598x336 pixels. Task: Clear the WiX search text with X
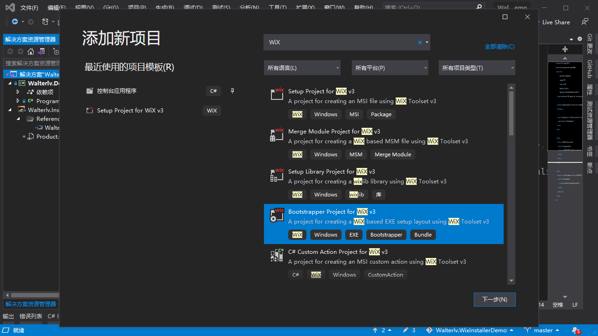pyautogui.click(x=420, y=42)
